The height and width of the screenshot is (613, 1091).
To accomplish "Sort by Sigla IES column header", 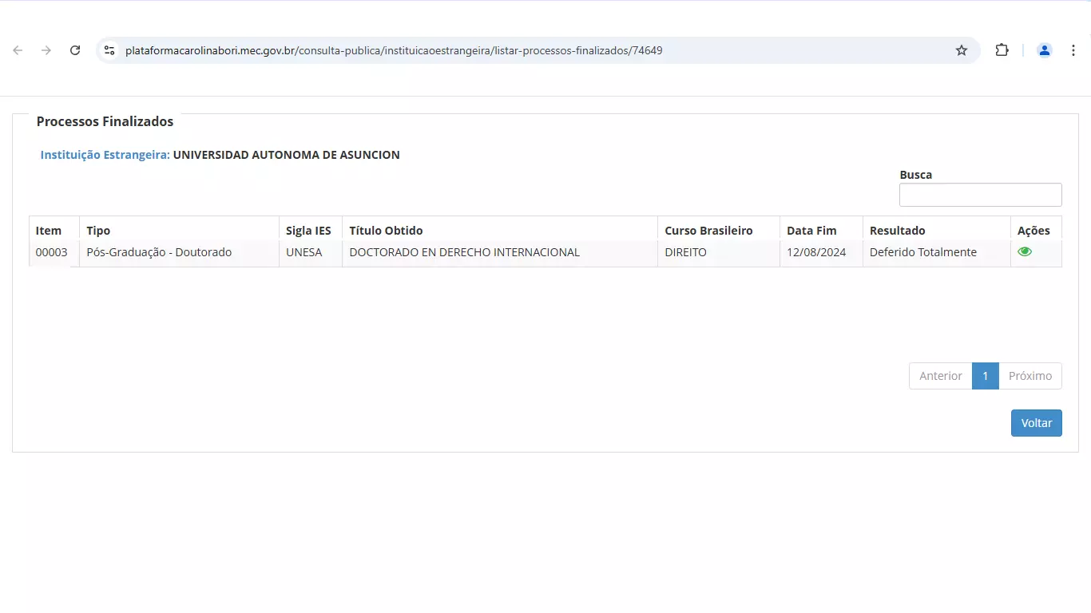I will point(311,229).
